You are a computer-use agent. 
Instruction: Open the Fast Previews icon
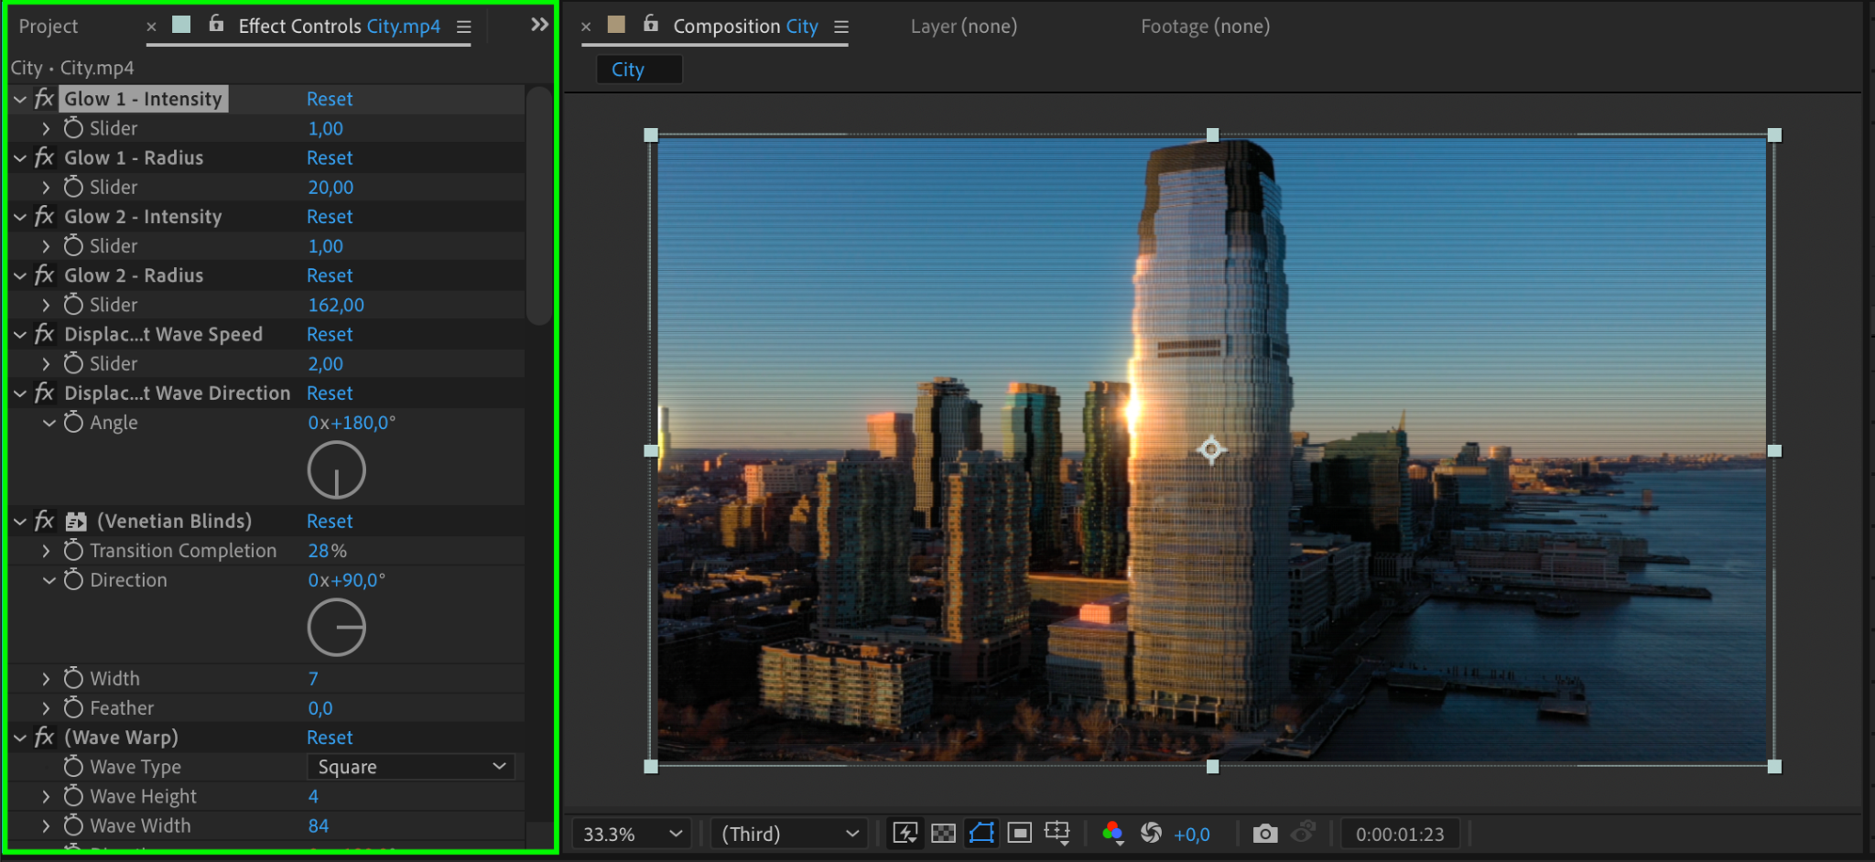point(905,833)
